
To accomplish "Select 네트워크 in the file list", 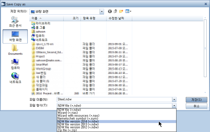I will tap(39, 40).
